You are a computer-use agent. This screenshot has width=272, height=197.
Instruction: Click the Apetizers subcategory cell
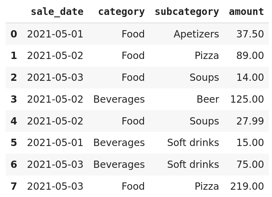(196, 34)
